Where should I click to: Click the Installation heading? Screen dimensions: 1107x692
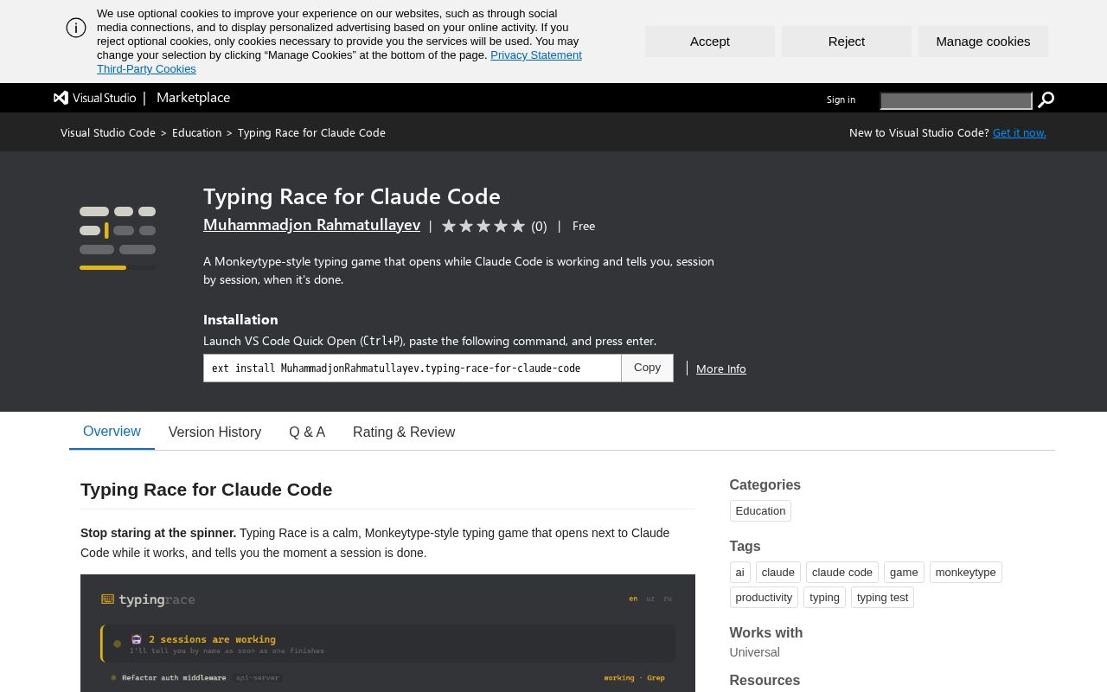(240, 319)
